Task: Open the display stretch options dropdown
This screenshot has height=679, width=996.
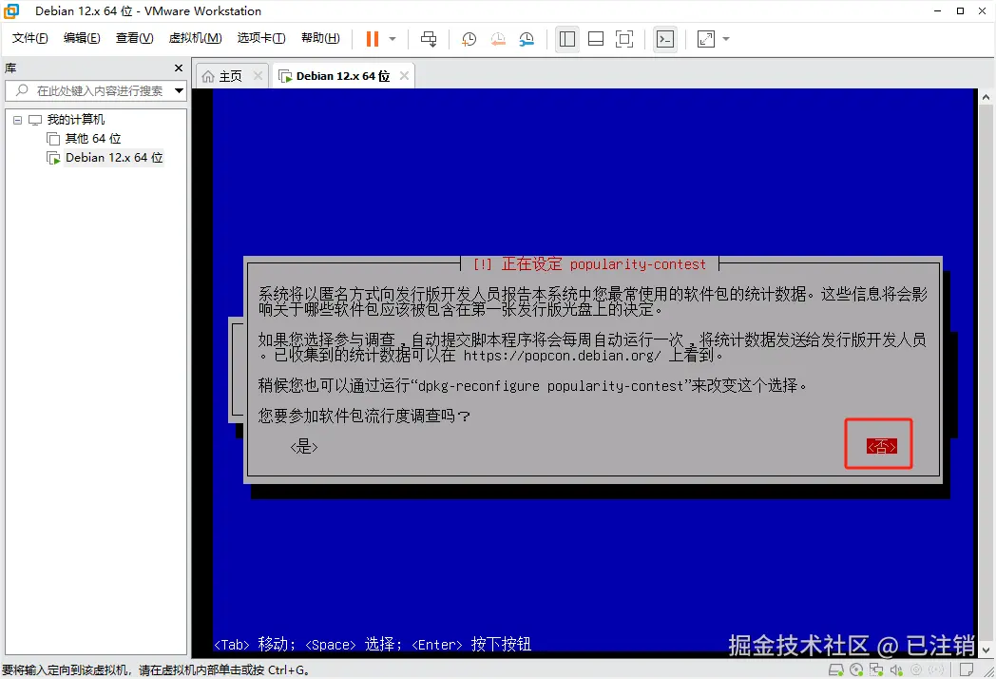Action: click(x=725, y=39)
